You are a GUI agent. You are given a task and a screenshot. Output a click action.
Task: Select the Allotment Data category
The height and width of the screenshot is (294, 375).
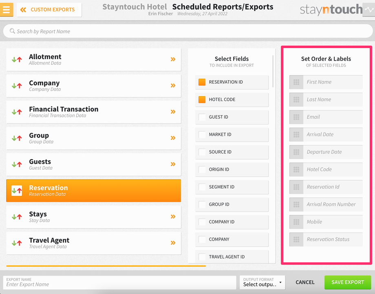click(93, 60)
